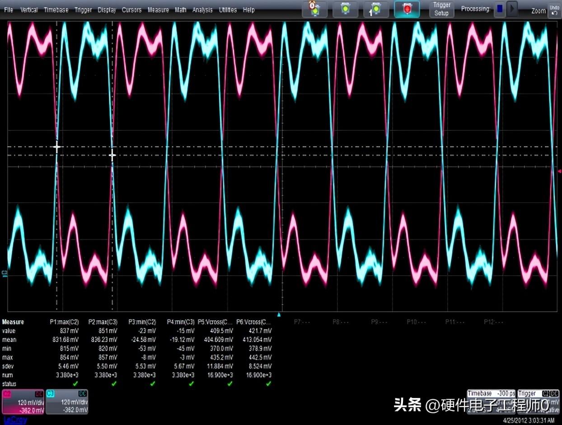Click the Measure table label
The image size is (562, 425).
(13, 322)
